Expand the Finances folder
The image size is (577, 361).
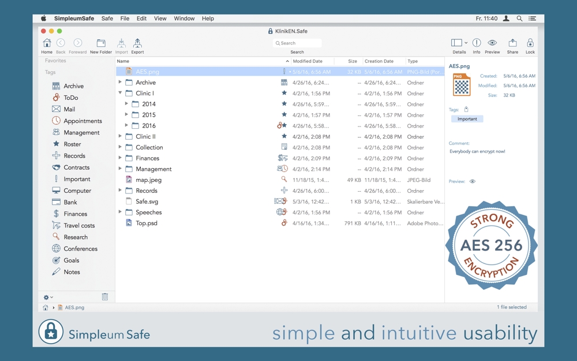[120, 158]
